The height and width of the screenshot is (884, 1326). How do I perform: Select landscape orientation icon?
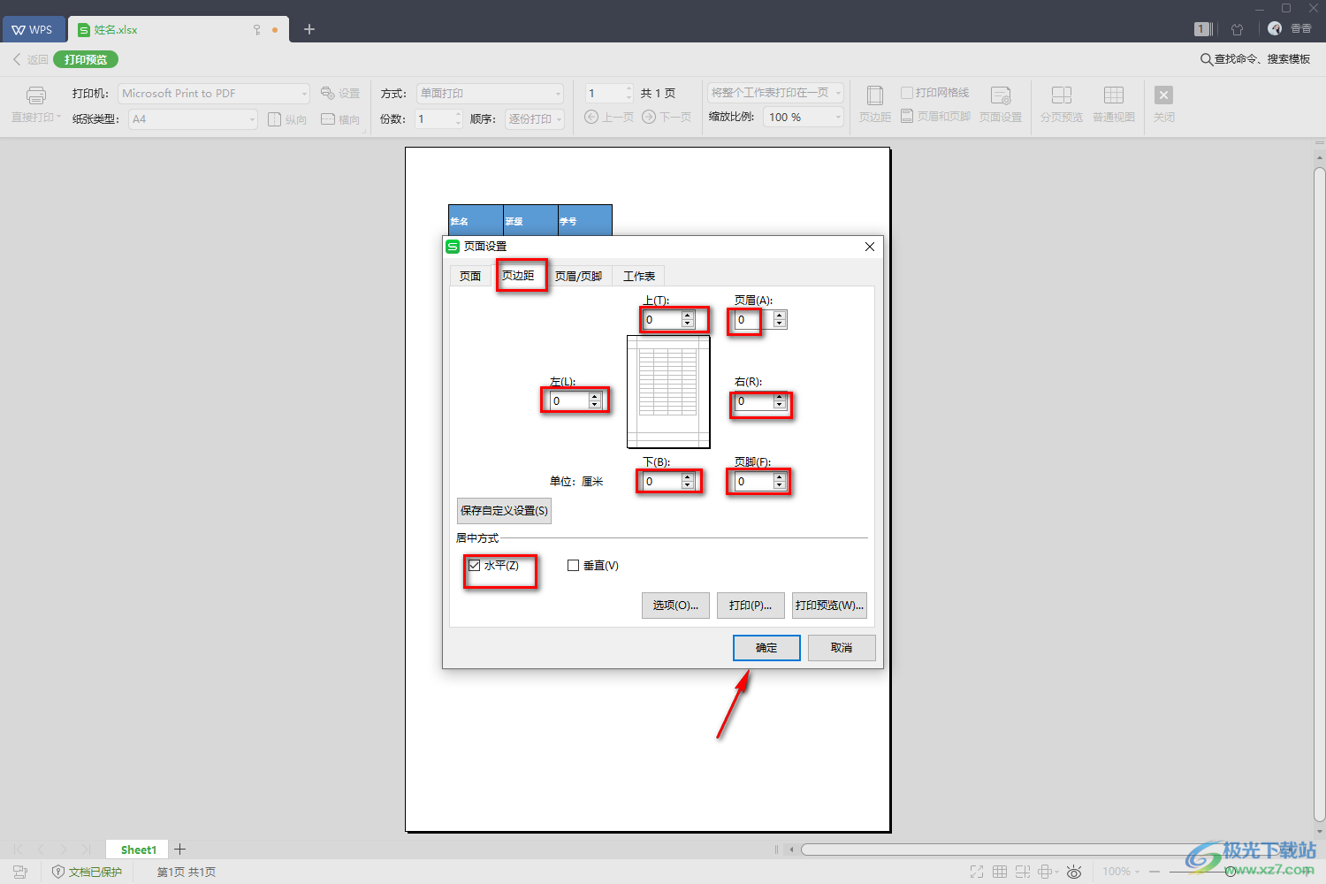pos(328,119)
